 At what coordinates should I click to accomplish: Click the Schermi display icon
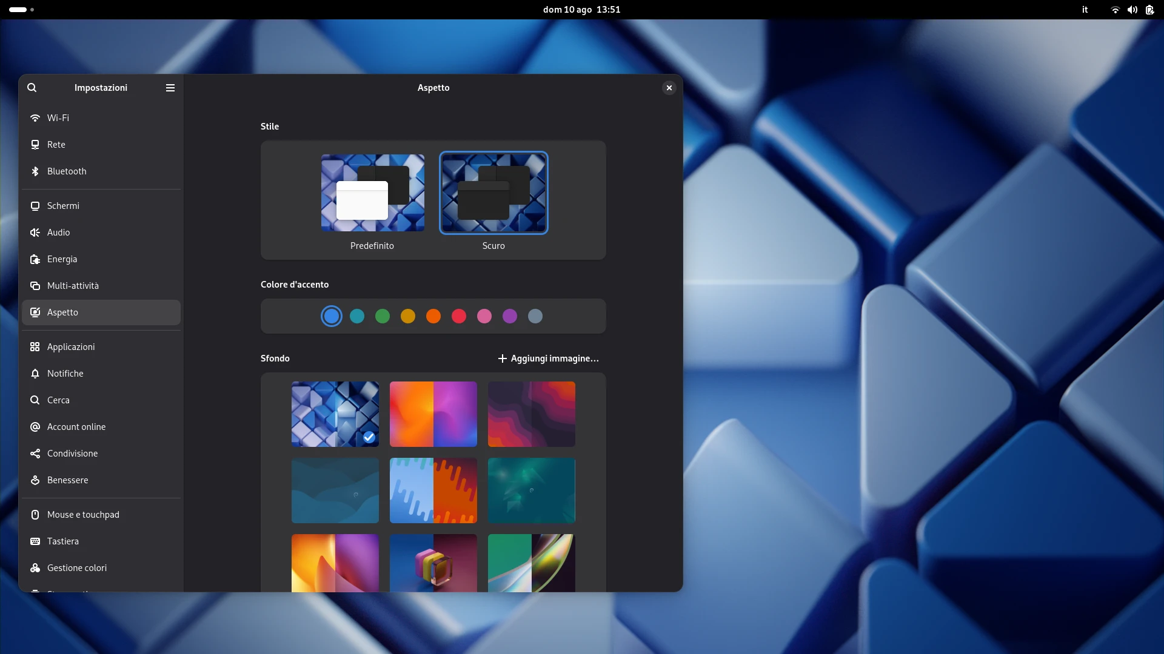(35, 206)
